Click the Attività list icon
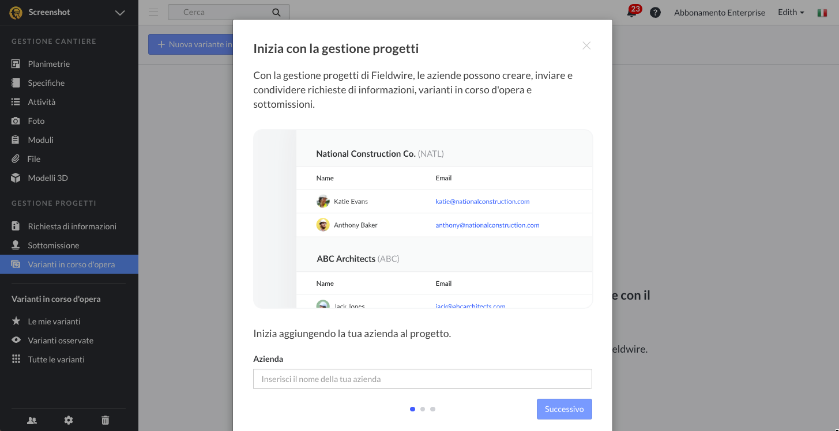839x431 pixels. click(16, 102)
